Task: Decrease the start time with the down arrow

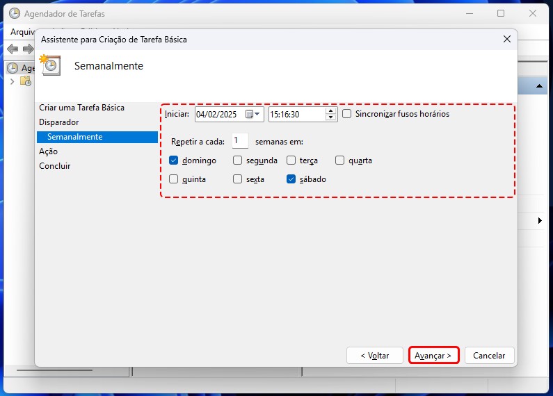Action: (330, 117)
